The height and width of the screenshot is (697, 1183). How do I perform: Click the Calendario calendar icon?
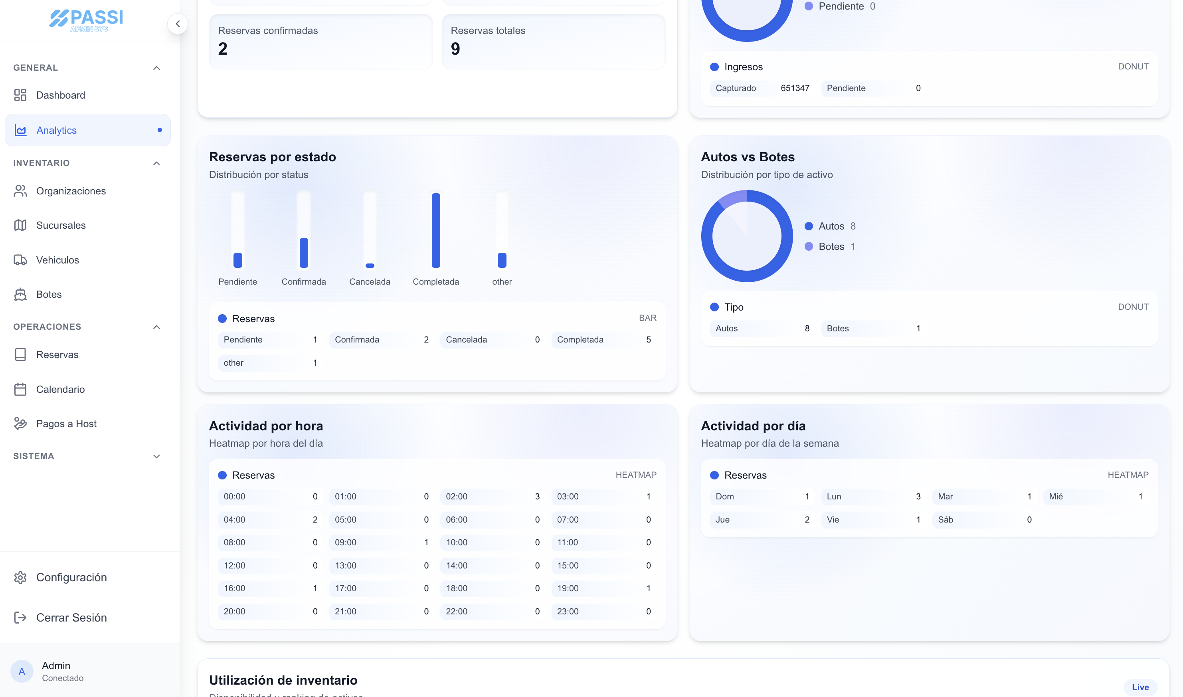[x=20, y=389]
